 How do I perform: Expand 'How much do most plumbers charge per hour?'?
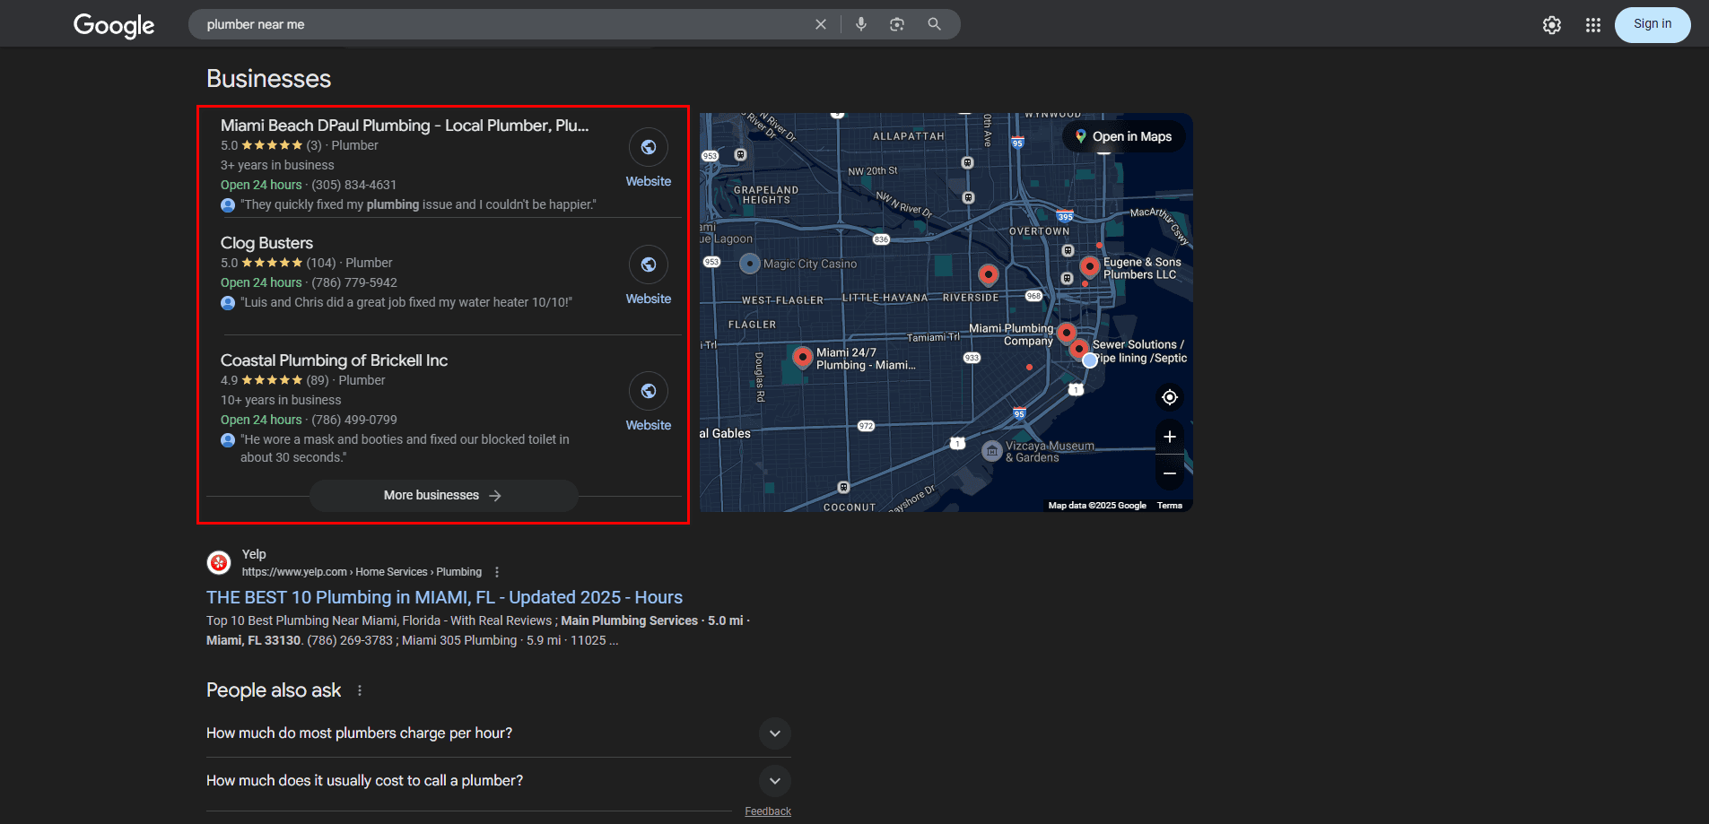(x=499, y=733)
